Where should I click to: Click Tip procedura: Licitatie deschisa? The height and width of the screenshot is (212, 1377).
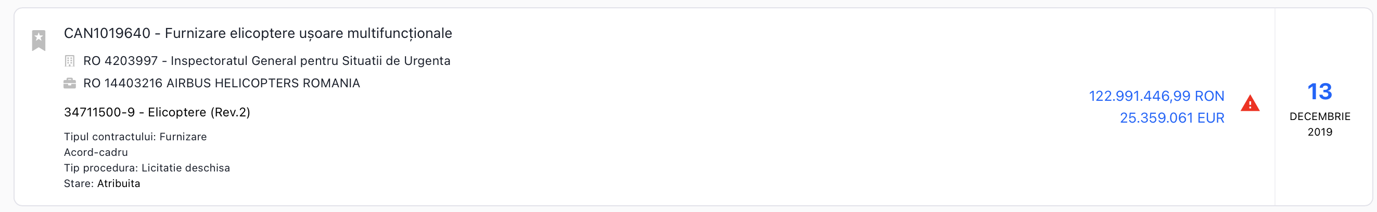click(147, 168)
